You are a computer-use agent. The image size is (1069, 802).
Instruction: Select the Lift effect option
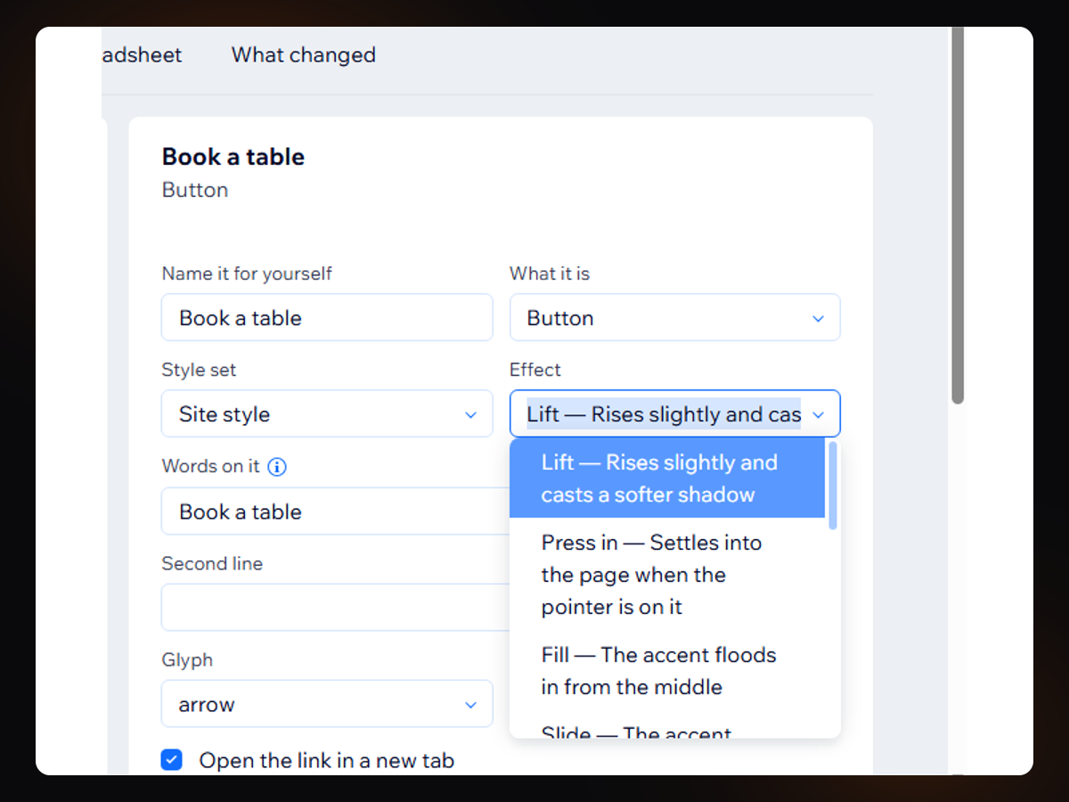[667, 479]
